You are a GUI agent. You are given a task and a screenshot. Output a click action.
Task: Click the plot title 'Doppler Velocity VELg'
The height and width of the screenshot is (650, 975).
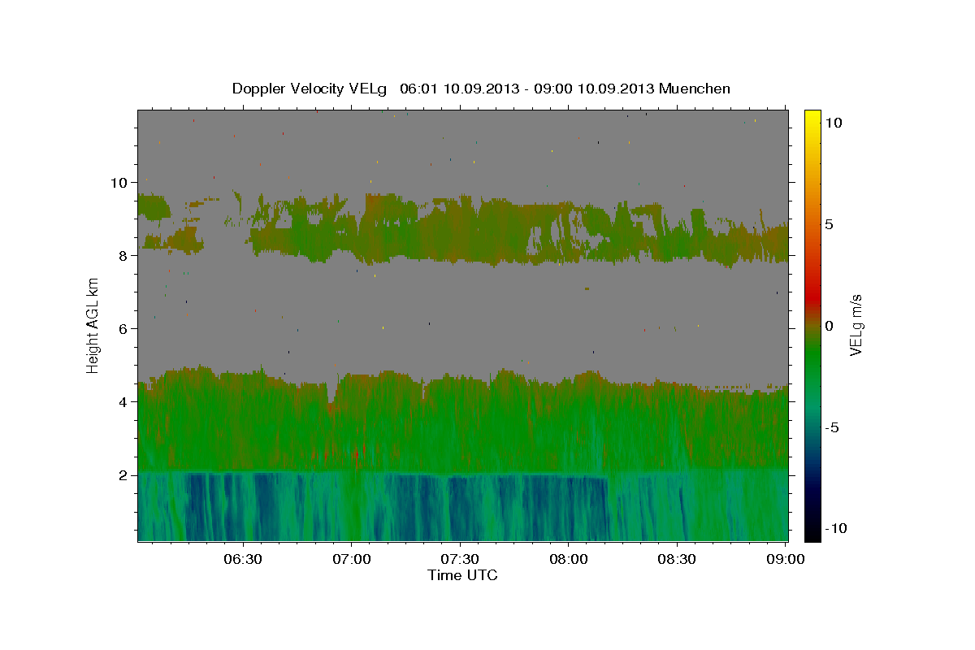tap(310, 89)
